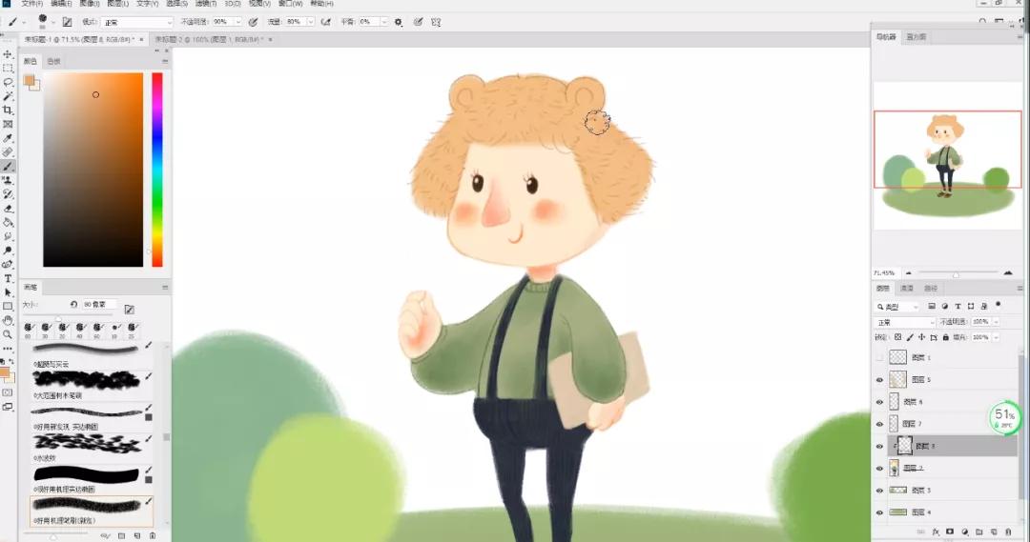
Task: Select the Type (T) tool
Action: [x=8, y=278]
